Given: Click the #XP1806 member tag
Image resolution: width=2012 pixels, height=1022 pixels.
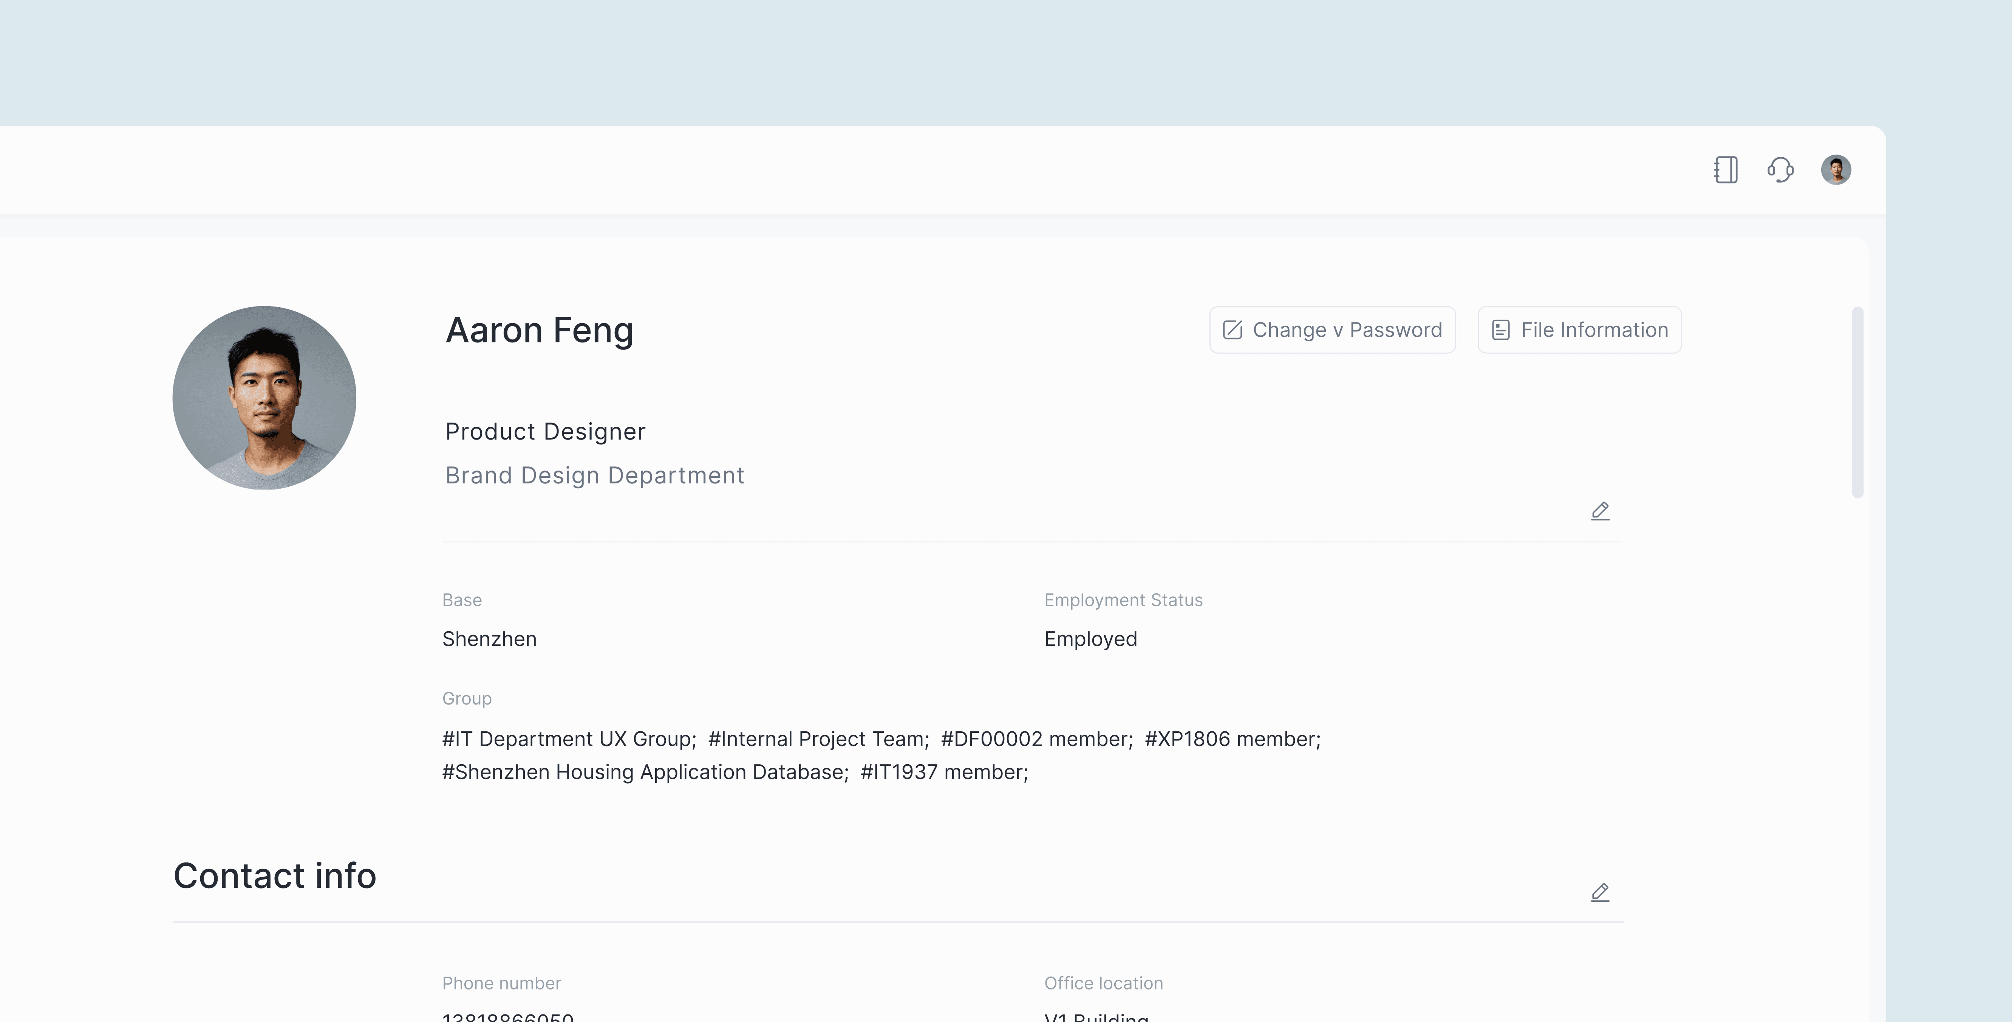Looking at the screenshot, I should pos(1232,739).
